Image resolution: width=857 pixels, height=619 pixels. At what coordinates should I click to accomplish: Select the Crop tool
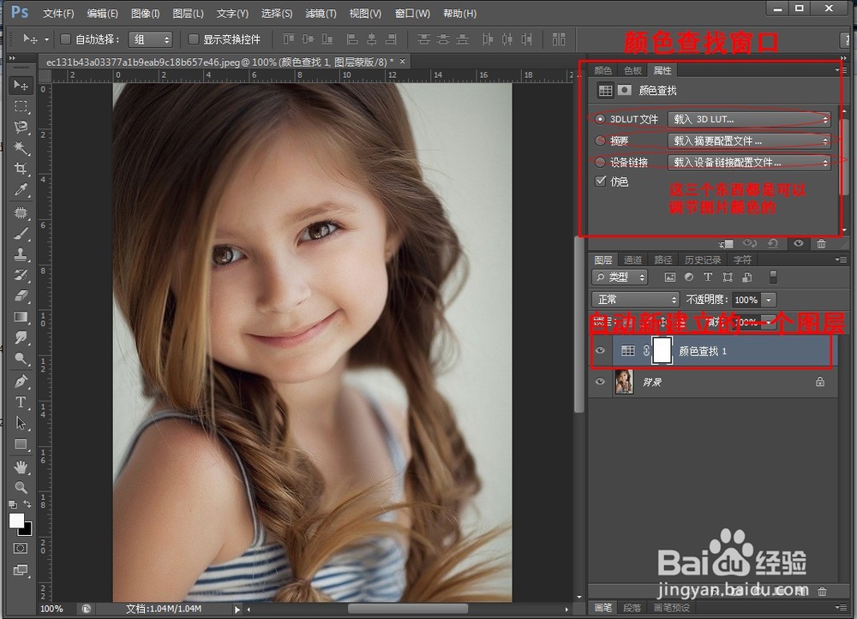pyautogui.click(x=21, y=168)
